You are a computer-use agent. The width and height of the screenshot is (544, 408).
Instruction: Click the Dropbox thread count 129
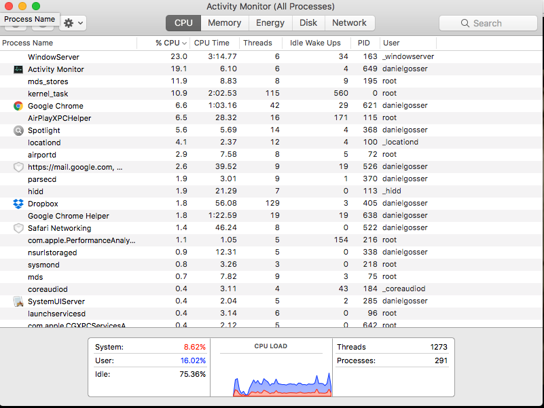[x=273, y=203]
